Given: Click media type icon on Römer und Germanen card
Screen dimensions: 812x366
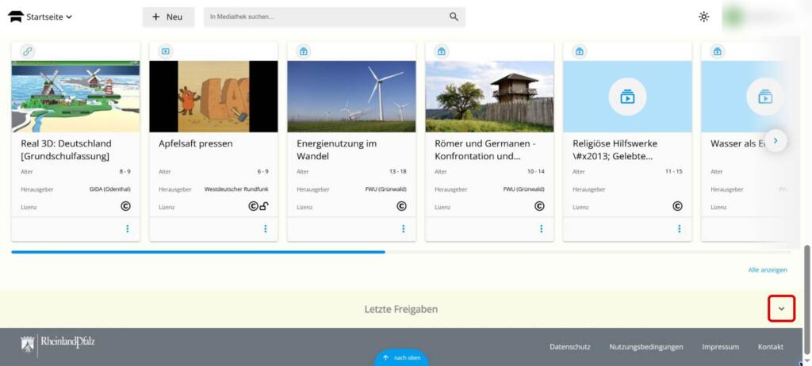Looking at the screenshot, I should [x=442, y=51].
